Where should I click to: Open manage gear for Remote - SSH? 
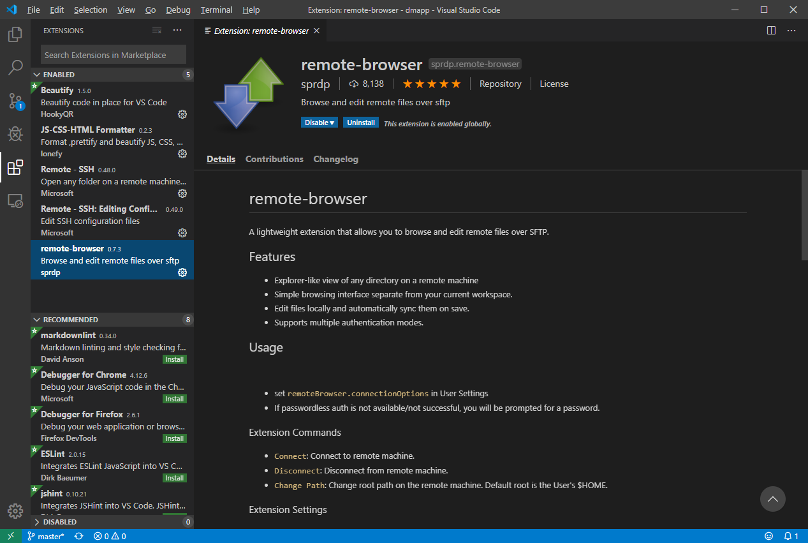[182, 193]
